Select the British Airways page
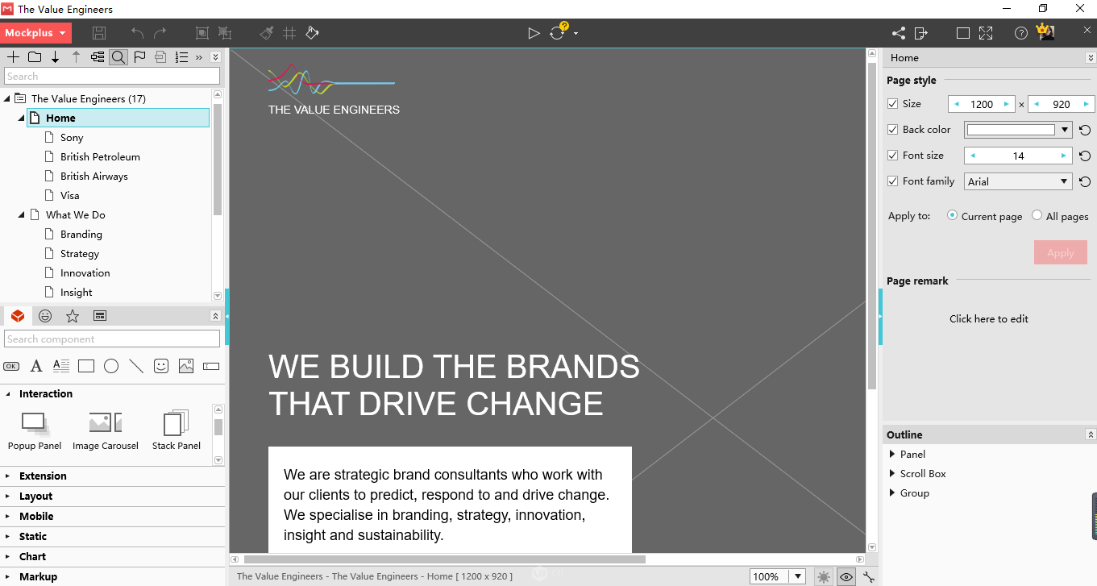 point(94,176)
